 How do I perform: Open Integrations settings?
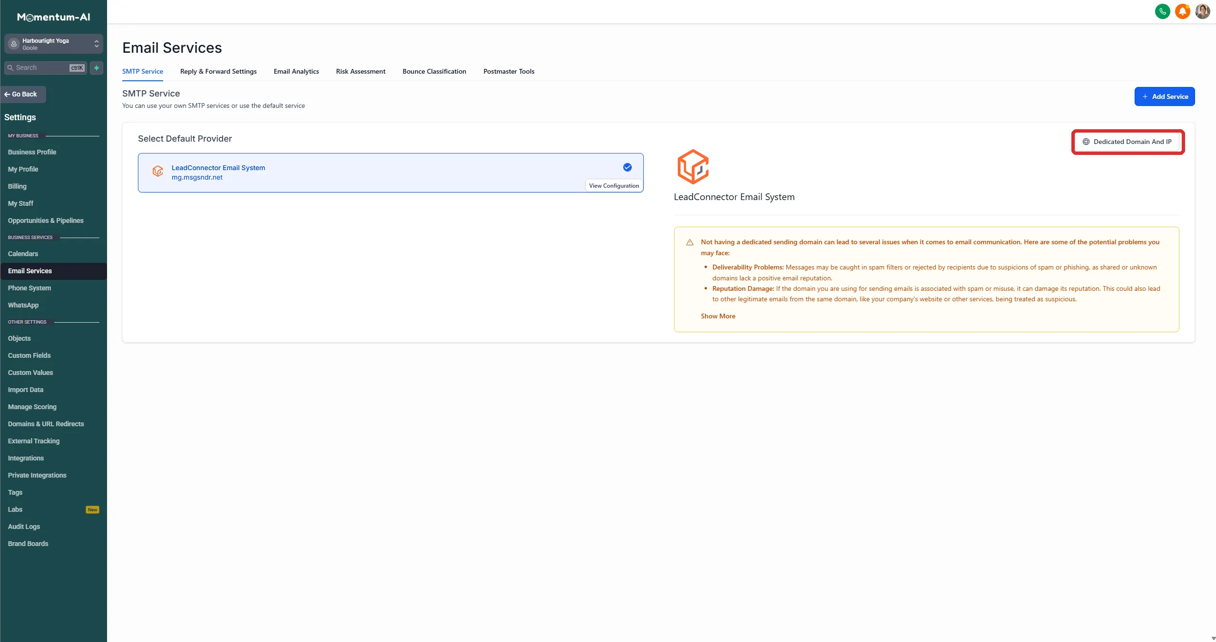point(26,458)
